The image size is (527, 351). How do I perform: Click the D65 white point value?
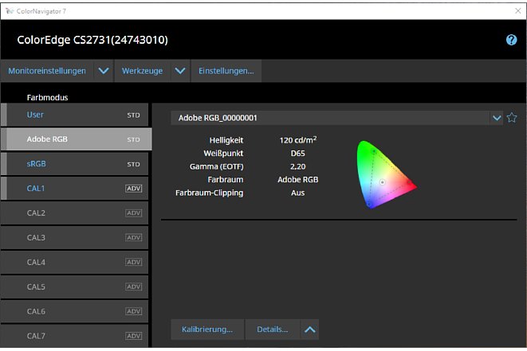tap(297, 154)
